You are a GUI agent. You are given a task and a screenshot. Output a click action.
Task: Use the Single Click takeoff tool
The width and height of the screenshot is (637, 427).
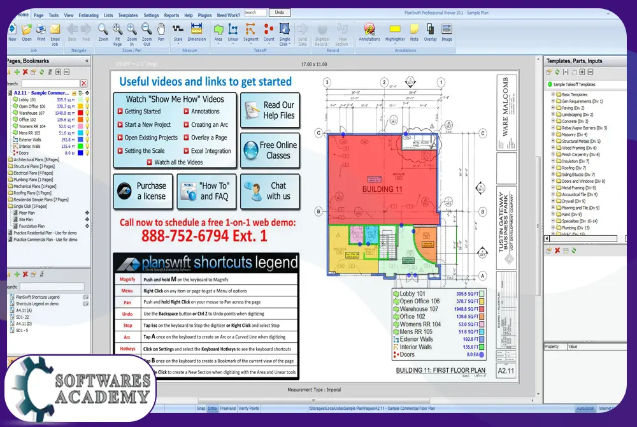pos(285,34)
